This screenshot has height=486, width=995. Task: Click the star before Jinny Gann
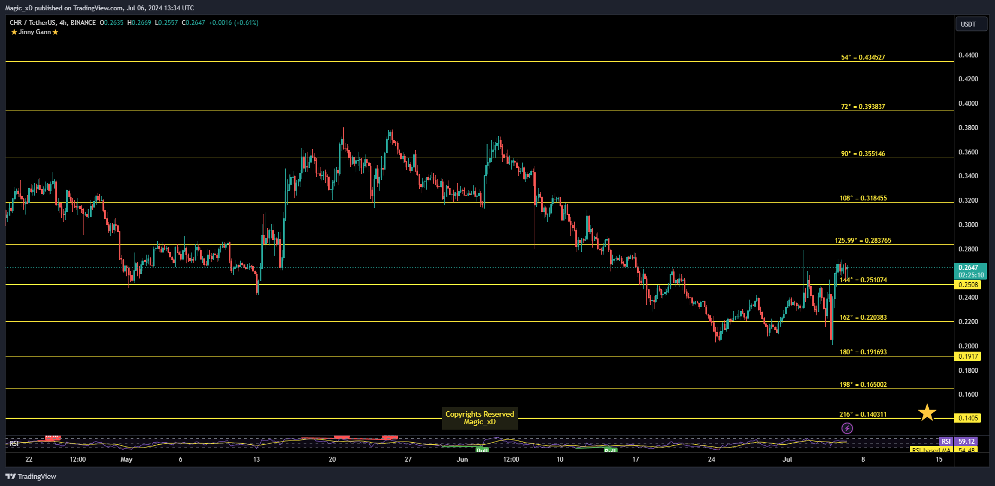point(14,32)
